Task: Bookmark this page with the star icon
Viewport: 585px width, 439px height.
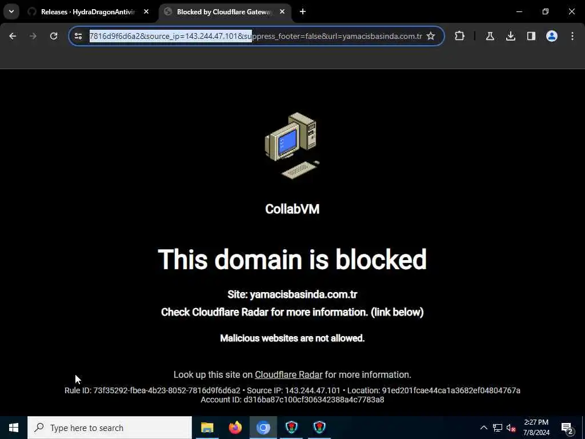Action: pyautogui.click(x=431, y=36)
